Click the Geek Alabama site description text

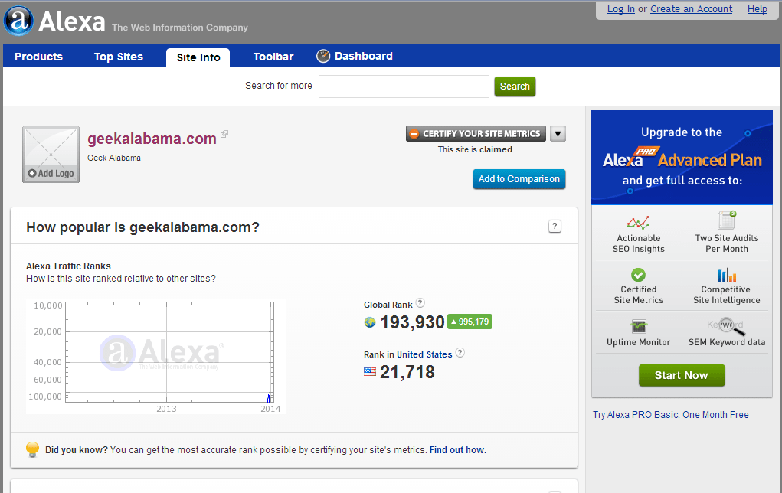[x=113, y=158]
